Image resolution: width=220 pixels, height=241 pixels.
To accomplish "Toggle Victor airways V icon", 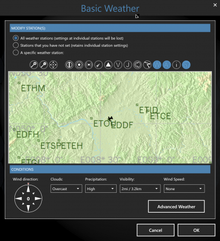I will click(118, 65).
